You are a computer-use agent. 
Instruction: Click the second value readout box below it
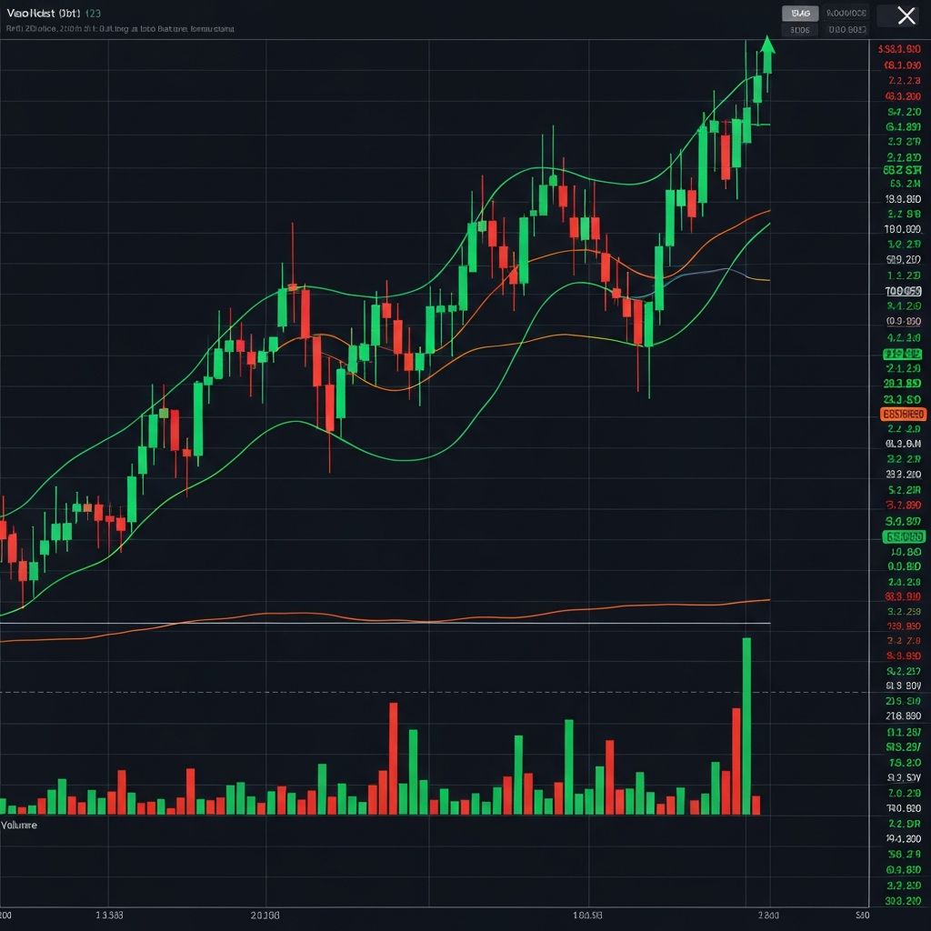click(x=846, y=28)
